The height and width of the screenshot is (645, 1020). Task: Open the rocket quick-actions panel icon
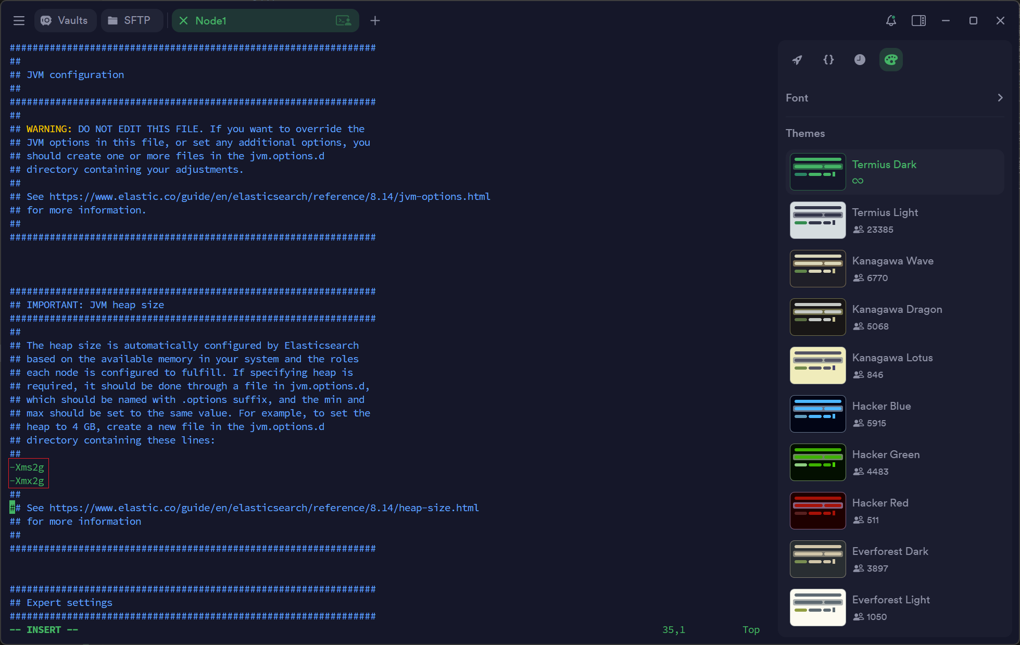tap(797, 60)
